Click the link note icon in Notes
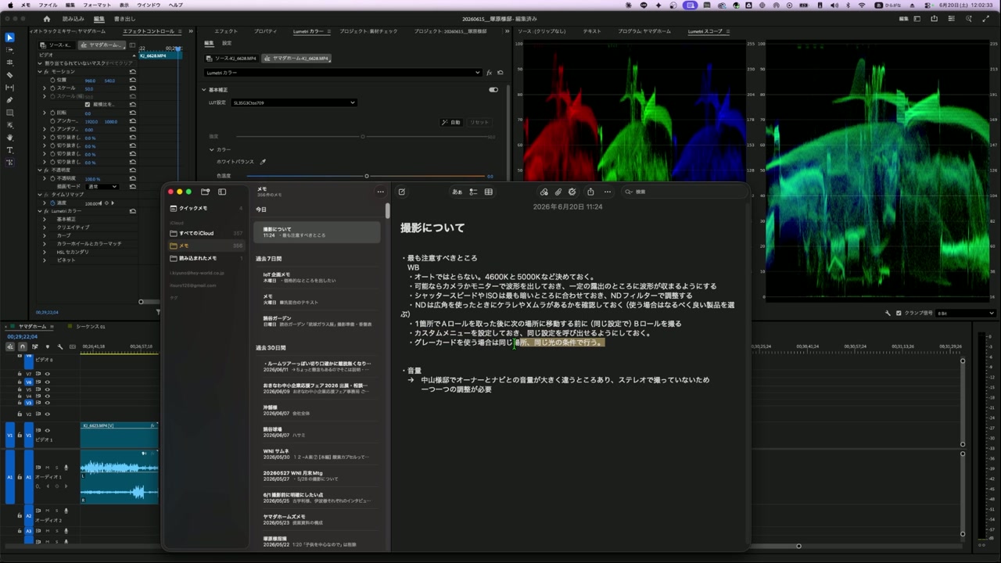1001x563 pixels. 544,192
